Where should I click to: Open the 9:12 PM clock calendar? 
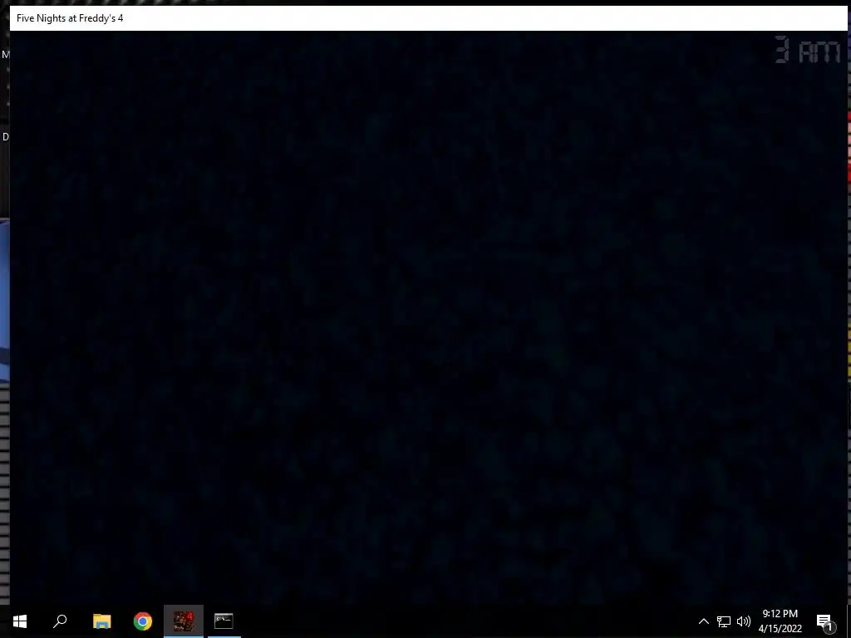[780, 621]
